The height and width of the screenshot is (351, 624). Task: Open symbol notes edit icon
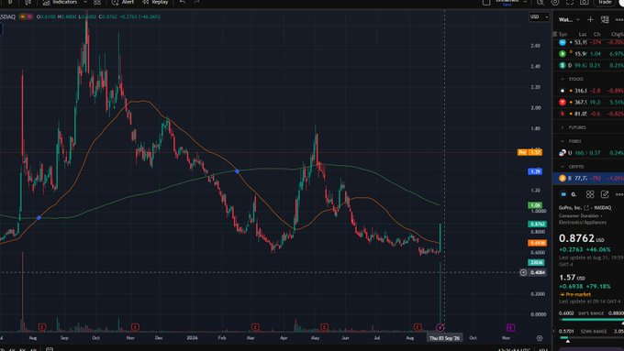coord(605,194)
